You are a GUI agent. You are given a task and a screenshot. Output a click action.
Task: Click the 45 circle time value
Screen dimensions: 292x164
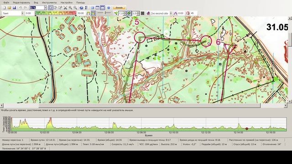pos(193,13)
